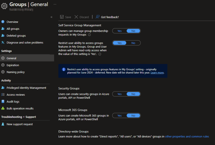The image size is (215, 145).
Task: Click the Got feedback person icon
Action: click(x=97, y=17)
